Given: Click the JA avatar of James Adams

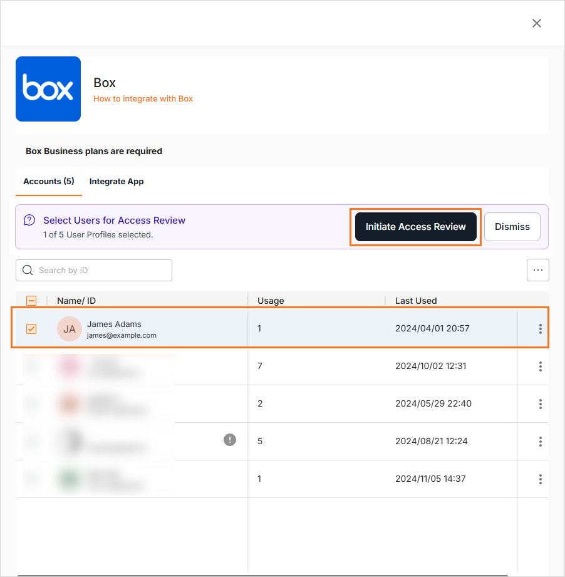Looking at the screenshot, I should click(x=69, y=329).
